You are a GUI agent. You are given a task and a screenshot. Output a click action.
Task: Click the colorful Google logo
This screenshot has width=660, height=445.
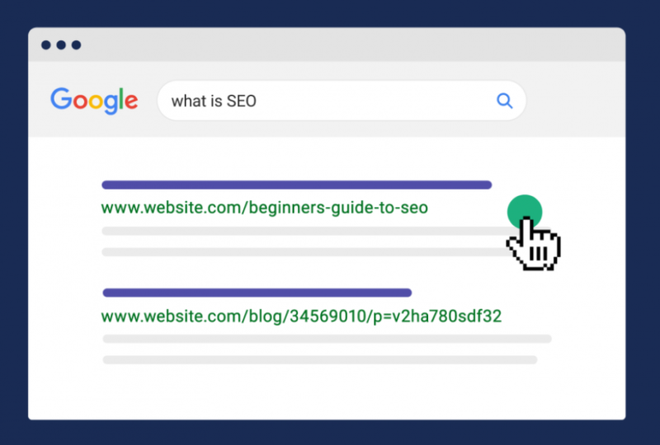(x=94, y=101)
